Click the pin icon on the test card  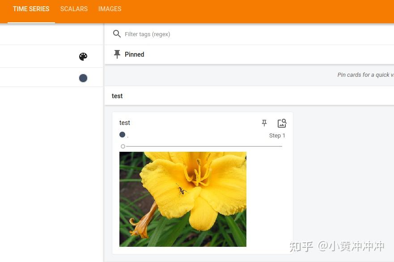click(264, 123)
